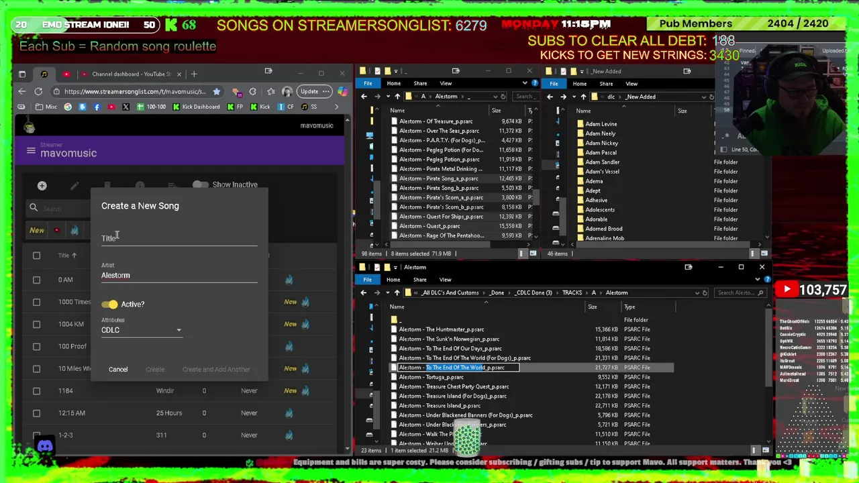Click Create and Add Another button
The image size is (859, 483).
click(x=216, y=369)
